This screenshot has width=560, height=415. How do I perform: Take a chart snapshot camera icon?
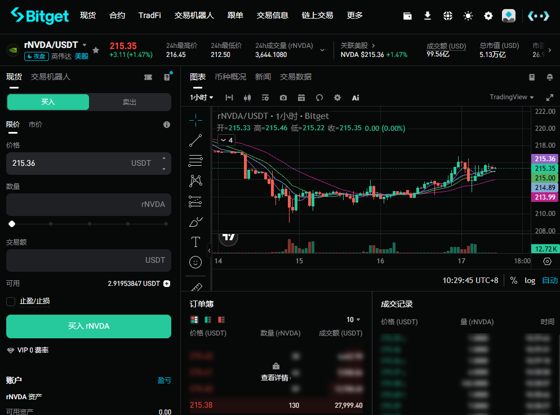(283, 98)
